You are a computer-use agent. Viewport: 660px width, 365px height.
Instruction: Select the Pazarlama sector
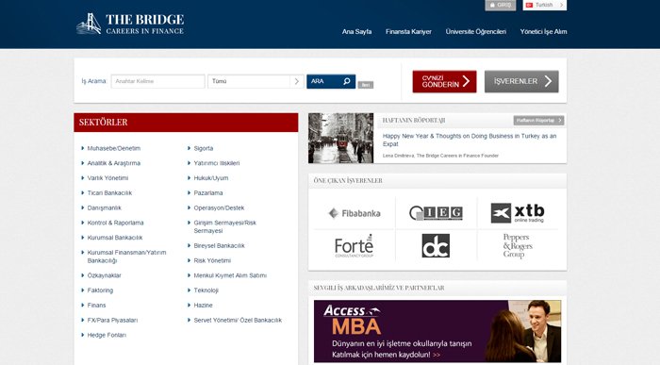pos(208,192)
